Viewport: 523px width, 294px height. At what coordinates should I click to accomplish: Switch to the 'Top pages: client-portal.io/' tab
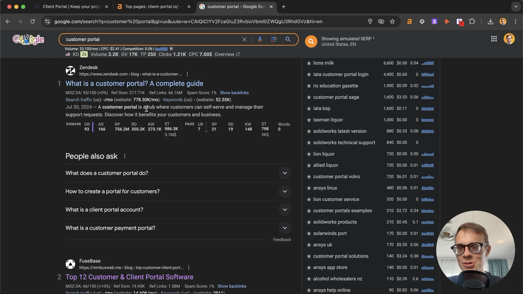153,7
